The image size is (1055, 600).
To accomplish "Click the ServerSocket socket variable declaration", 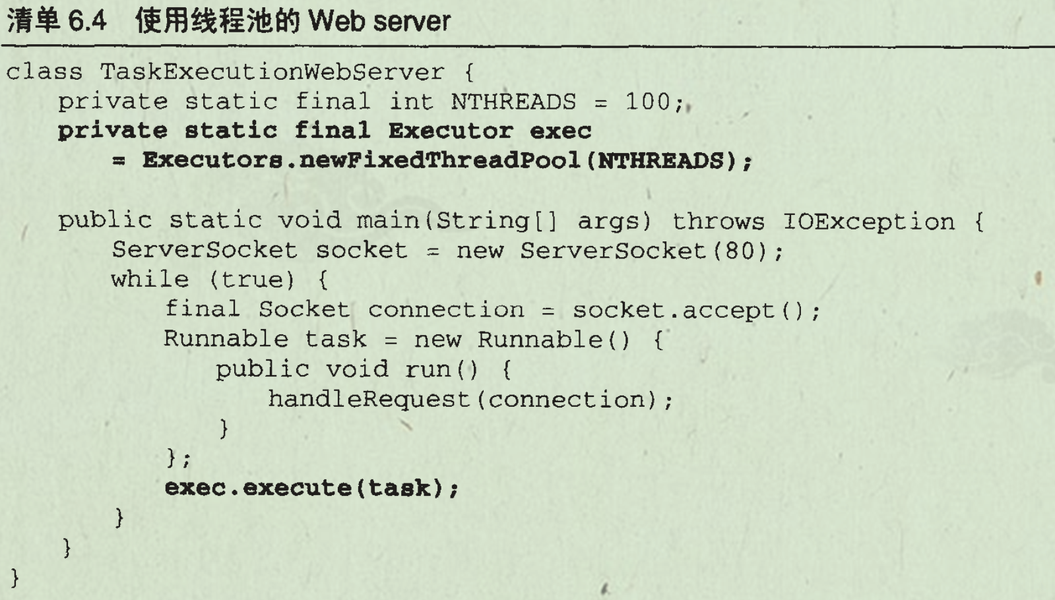I will click(x=260, y=250).
